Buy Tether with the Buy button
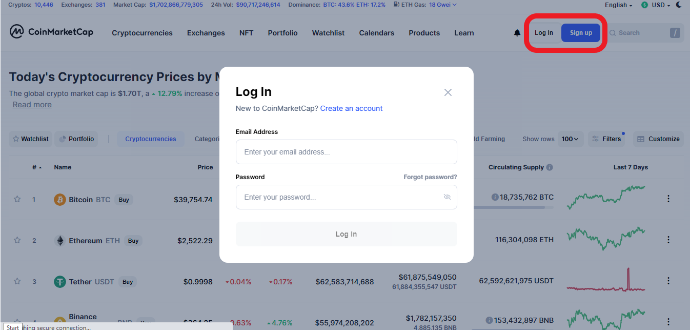Screen dimensions: 690x330 pos(128,282)
